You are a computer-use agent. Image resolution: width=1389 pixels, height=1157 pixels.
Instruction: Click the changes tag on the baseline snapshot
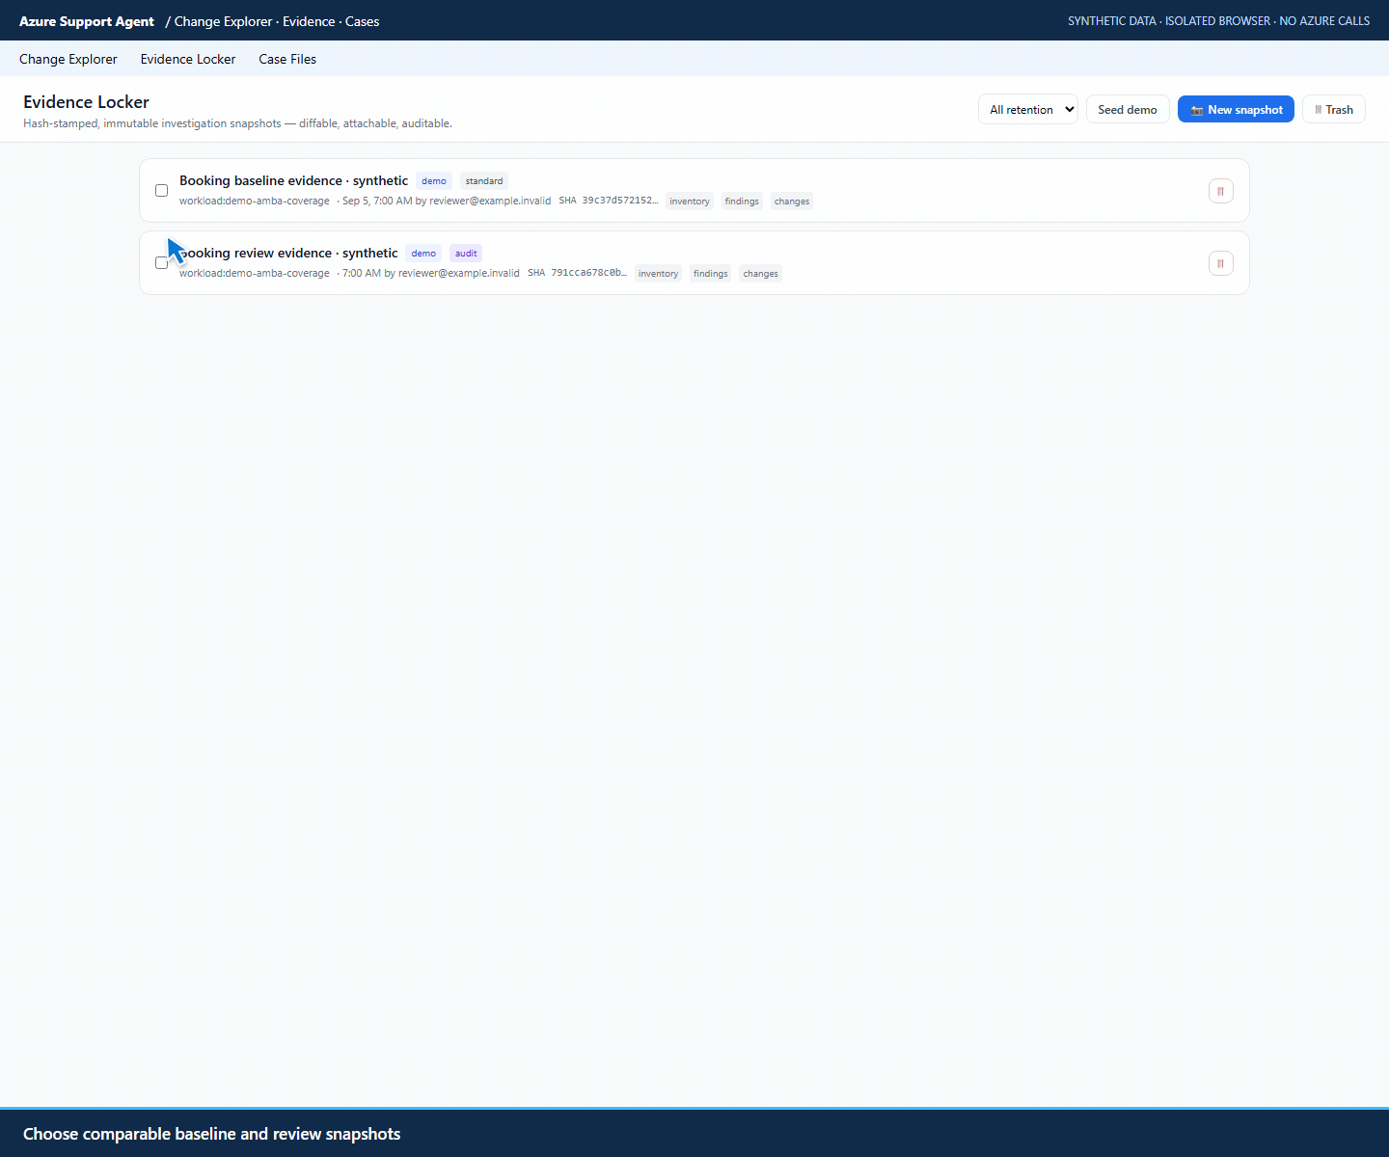(x=792, y=202)
